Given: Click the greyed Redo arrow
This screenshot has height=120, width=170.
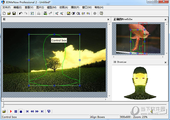Looking at the screenshot, I should [x=25, y=13].
